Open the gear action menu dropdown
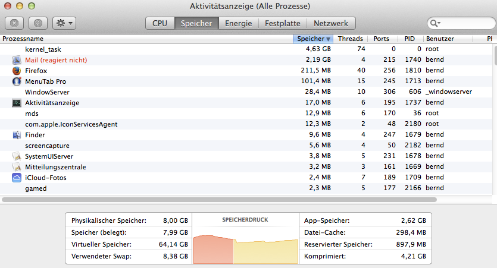The height and width of the screenshot is (268, 497). (64, 23)
